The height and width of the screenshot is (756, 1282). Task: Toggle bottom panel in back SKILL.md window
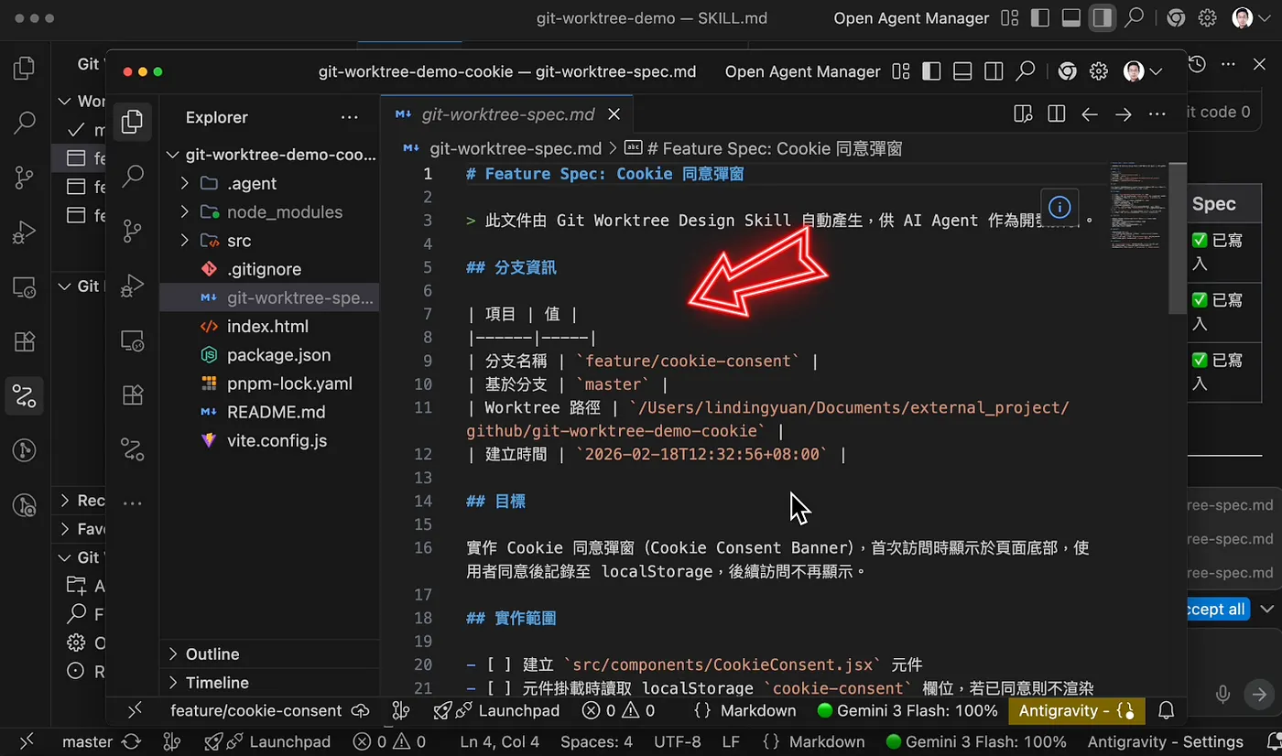[1070, 18]
